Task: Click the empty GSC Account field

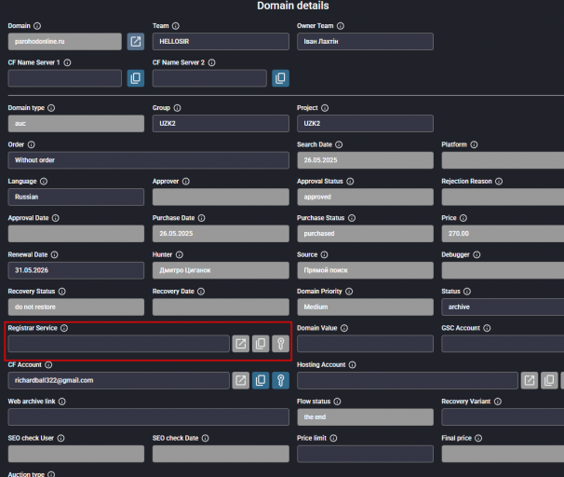Action: click(503, 344)
